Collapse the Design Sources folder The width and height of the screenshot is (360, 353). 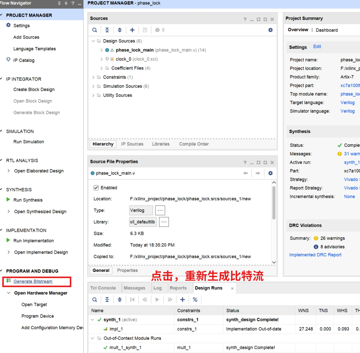point(93,41)
